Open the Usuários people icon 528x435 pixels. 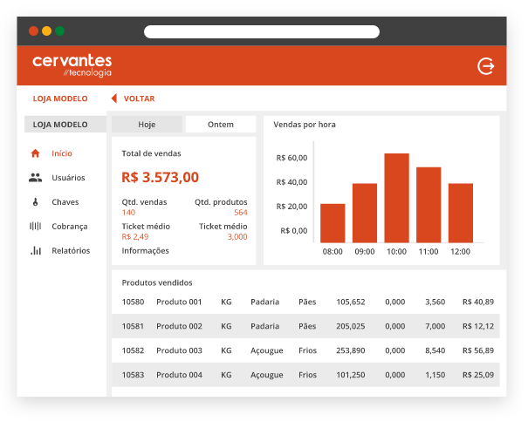pyautogui.click(x=36, y=178)
